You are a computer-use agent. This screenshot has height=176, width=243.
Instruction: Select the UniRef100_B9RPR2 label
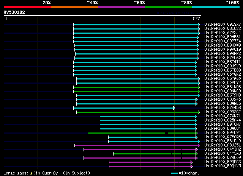pos(222,53)
